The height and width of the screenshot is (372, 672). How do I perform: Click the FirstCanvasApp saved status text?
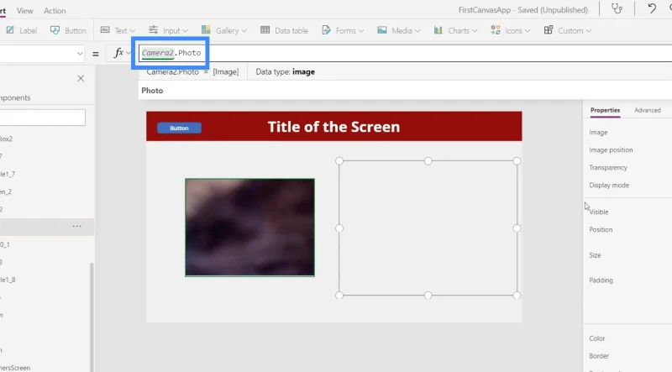(x=522, y=10)
